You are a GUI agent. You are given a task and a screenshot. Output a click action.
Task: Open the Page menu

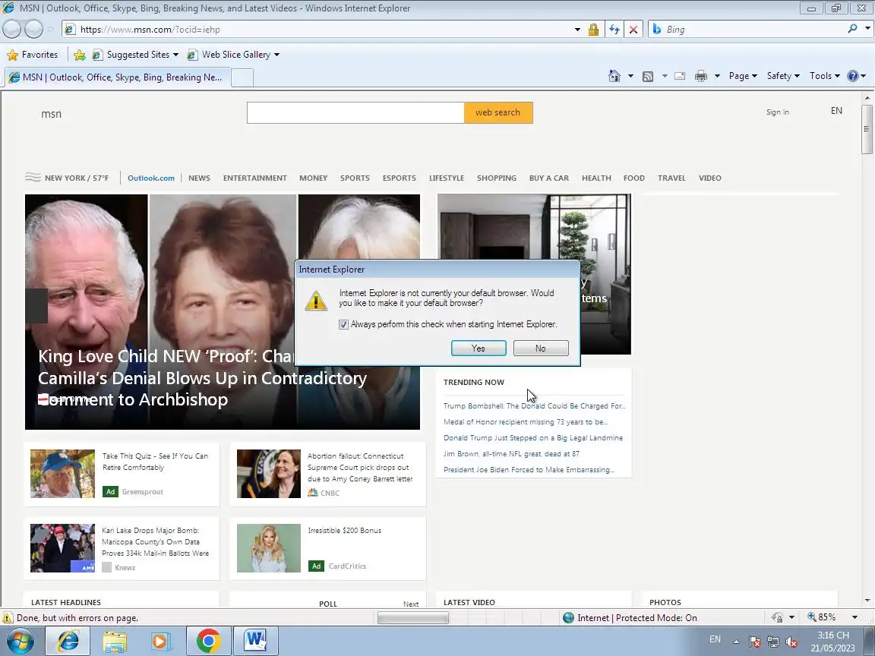pos(743,76)
